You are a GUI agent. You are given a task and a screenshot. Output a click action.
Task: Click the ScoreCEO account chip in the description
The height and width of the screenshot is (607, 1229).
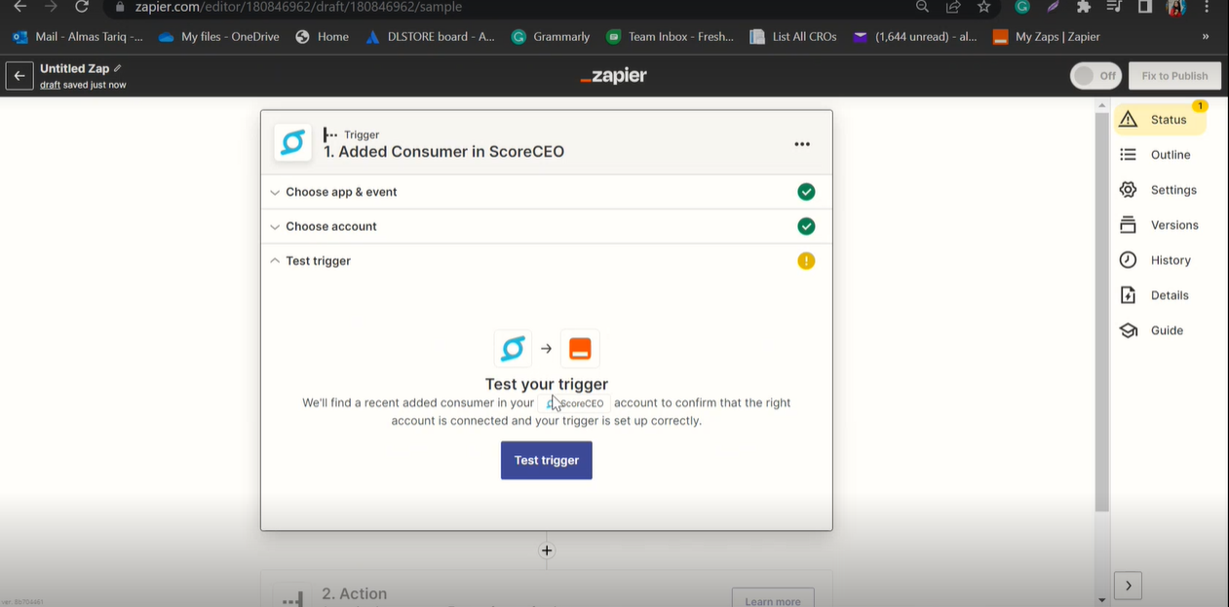point(574,403)
